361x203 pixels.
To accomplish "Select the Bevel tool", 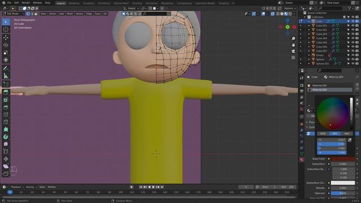I will pyautogui.click(x=6, y=107).
